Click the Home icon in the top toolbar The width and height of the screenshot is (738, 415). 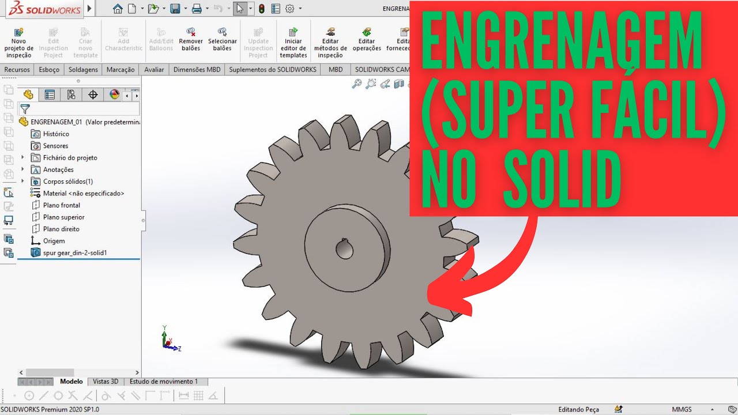(118, 9)
